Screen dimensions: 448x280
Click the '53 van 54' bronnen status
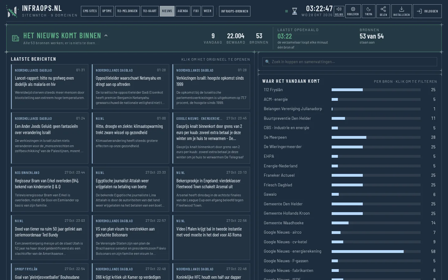coord(372,36)
